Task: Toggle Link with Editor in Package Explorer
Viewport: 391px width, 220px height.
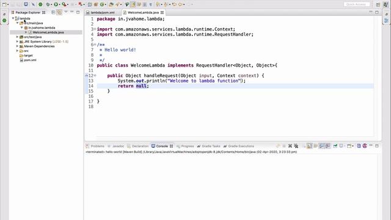Action: click(x=59, y=12)
